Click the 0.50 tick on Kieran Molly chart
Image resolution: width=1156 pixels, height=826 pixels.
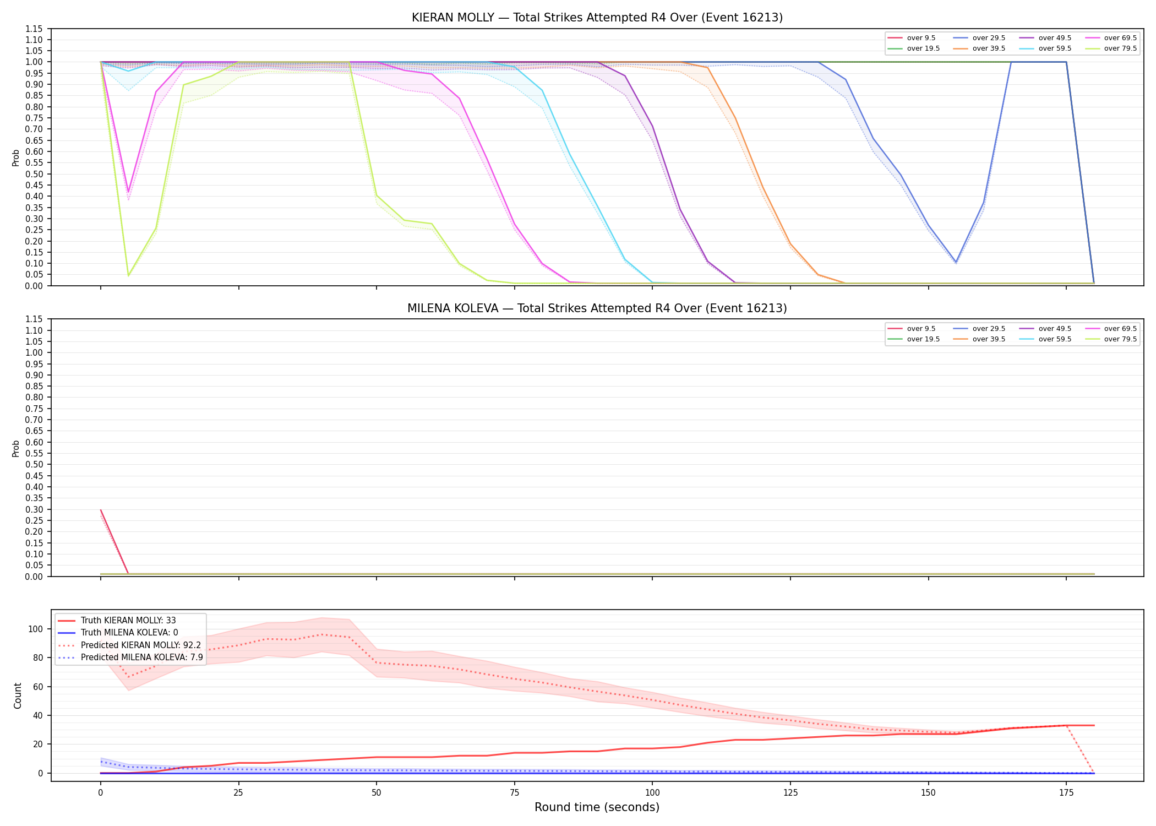point(35,174)
